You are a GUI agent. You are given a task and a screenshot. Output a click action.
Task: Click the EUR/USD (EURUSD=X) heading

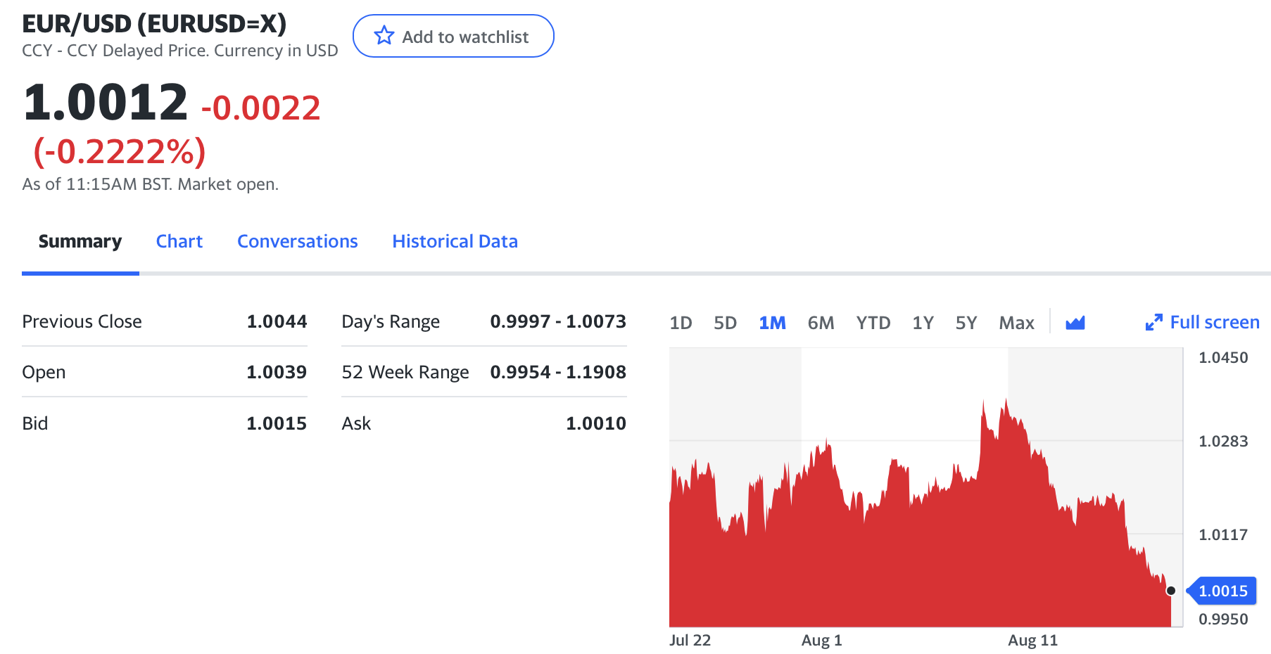[x=154, y=23]
